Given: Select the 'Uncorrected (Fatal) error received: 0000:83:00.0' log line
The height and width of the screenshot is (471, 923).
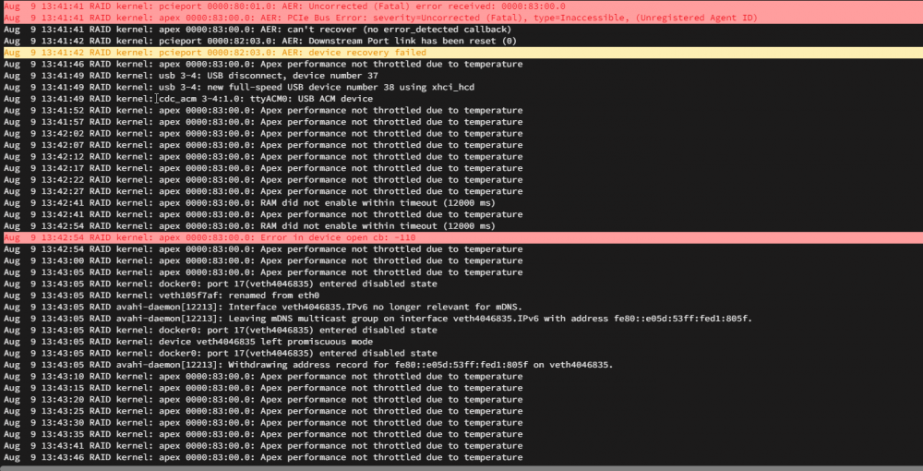Looking at the screenshot, I should (461, 6).
